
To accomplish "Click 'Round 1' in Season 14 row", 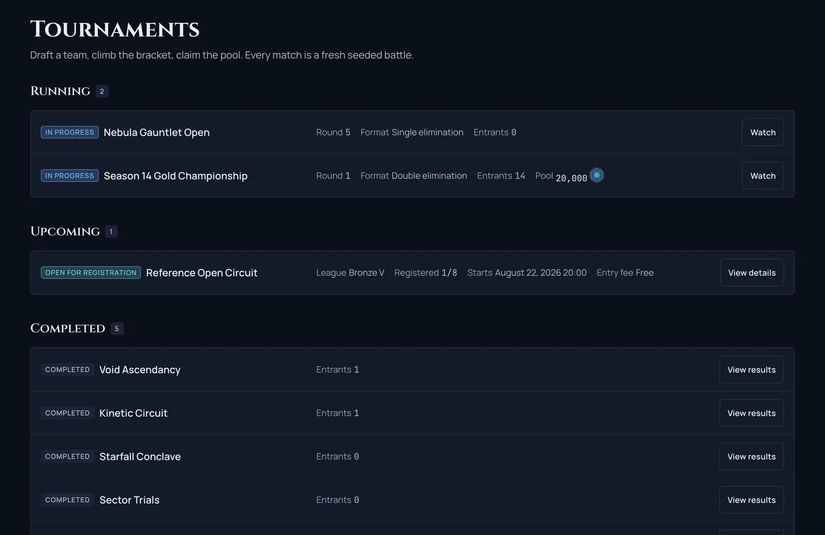I will [333, 176].
